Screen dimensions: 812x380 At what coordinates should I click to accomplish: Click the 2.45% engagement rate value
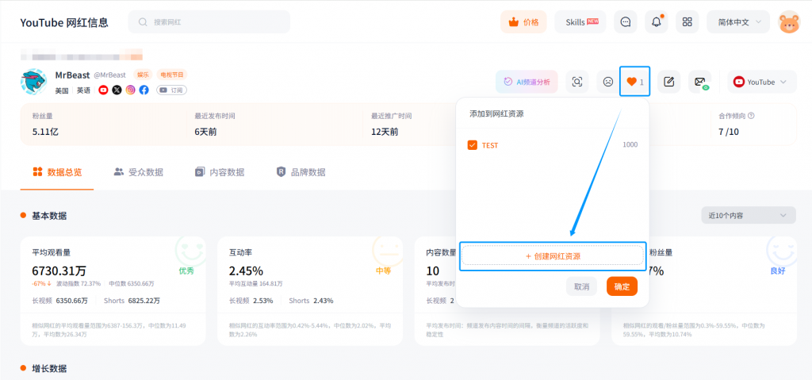tap(246, 271)
